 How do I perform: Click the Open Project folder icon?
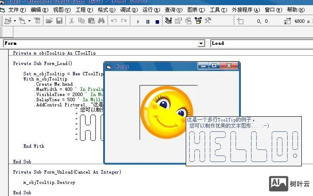click(x=49, y=21)
